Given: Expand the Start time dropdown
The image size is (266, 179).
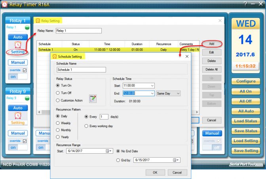Looking at the screenshot, I should [152, 85].
